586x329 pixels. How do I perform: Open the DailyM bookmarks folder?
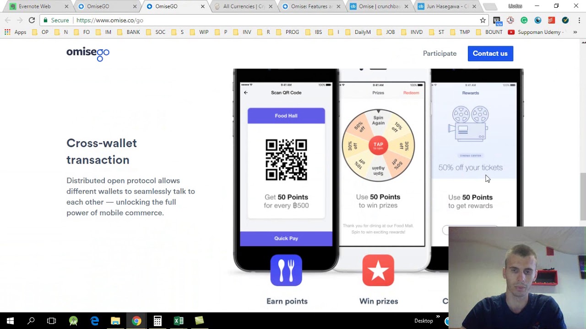click(358, 32)
